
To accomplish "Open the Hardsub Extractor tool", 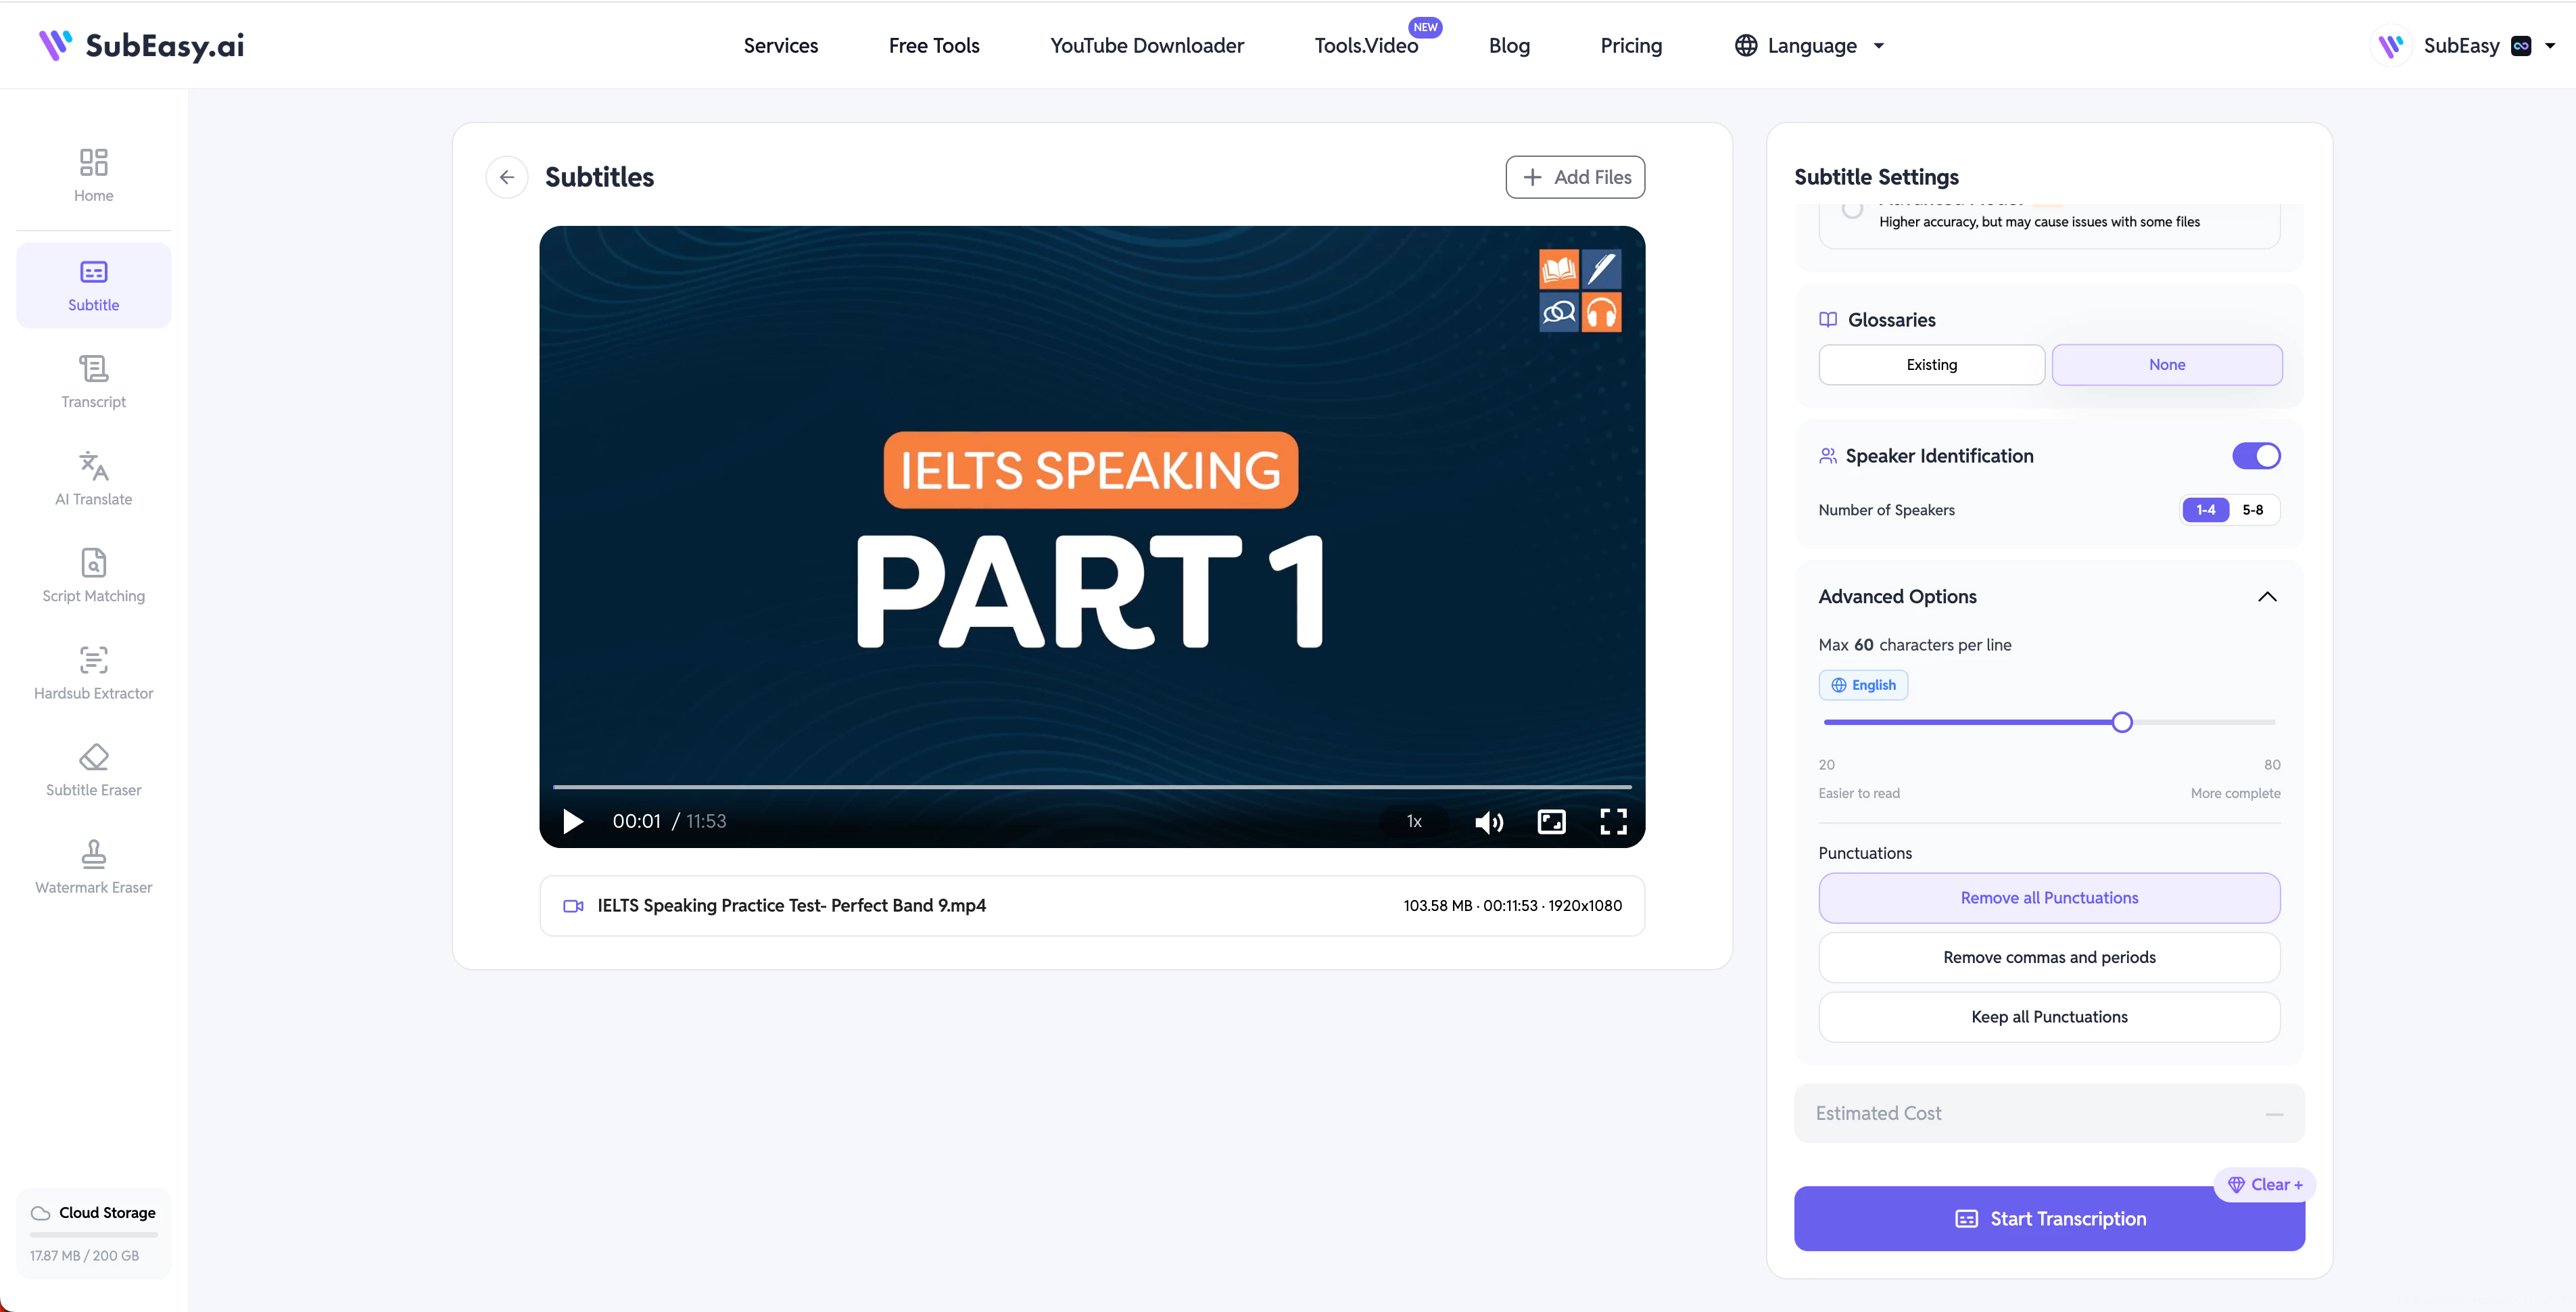I will click(93, 674).
